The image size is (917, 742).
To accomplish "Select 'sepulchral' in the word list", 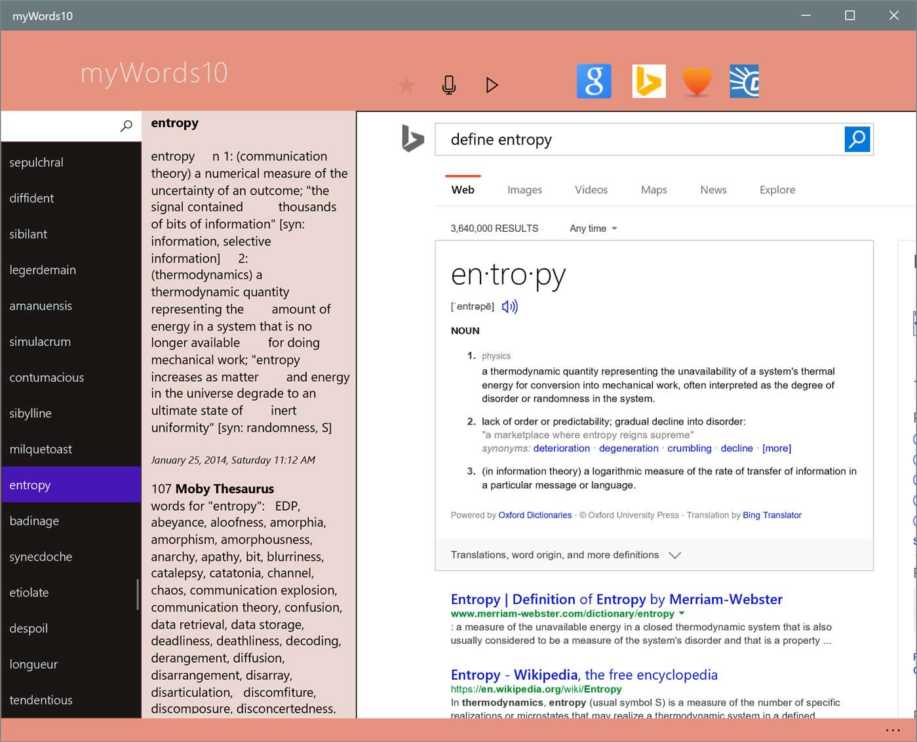I will pyautogui.click(x=71, y=162).
